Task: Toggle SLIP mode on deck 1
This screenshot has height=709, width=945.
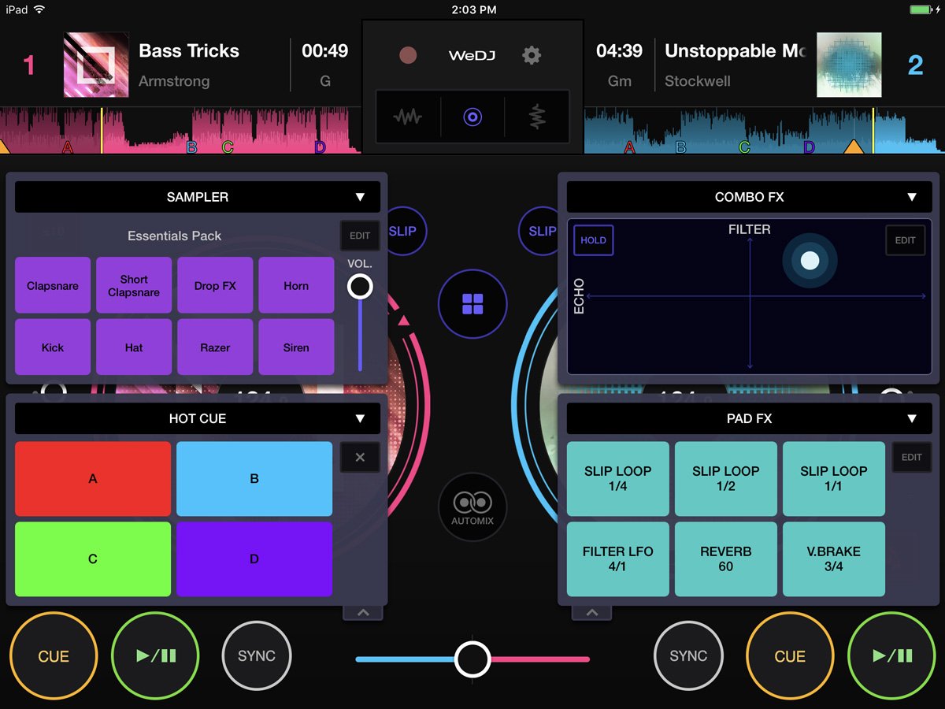Action: [402, 232]
